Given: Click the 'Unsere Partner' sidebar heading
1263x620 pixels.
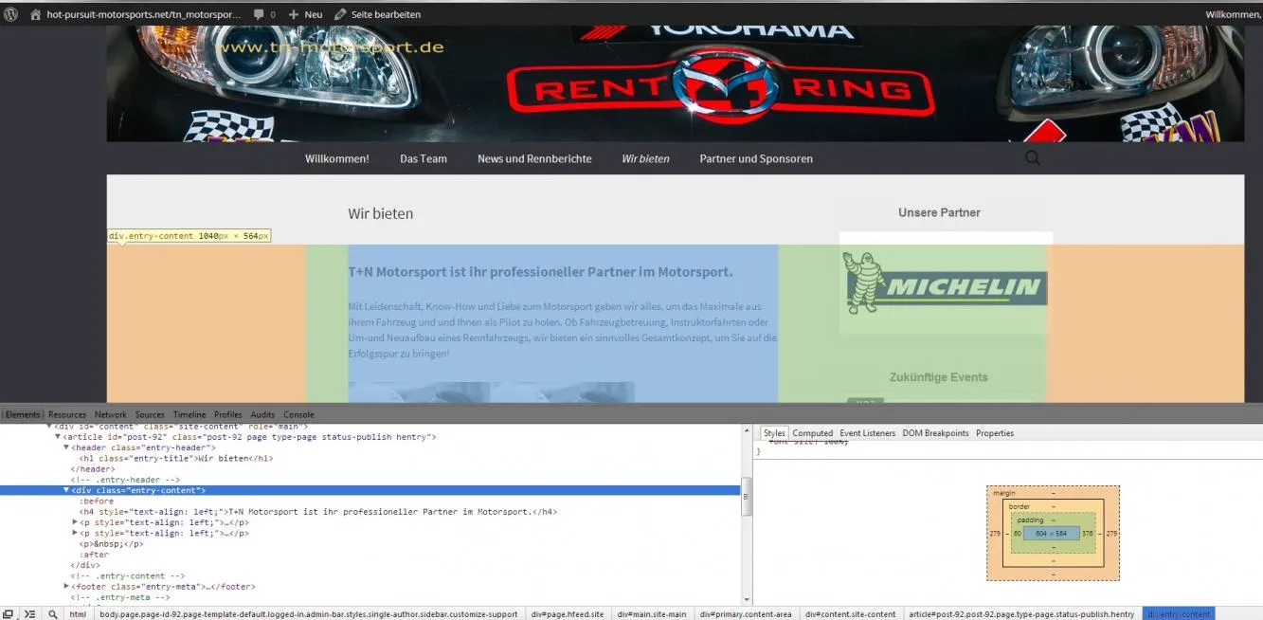Looking at the screenshot, I should (939, 212).
